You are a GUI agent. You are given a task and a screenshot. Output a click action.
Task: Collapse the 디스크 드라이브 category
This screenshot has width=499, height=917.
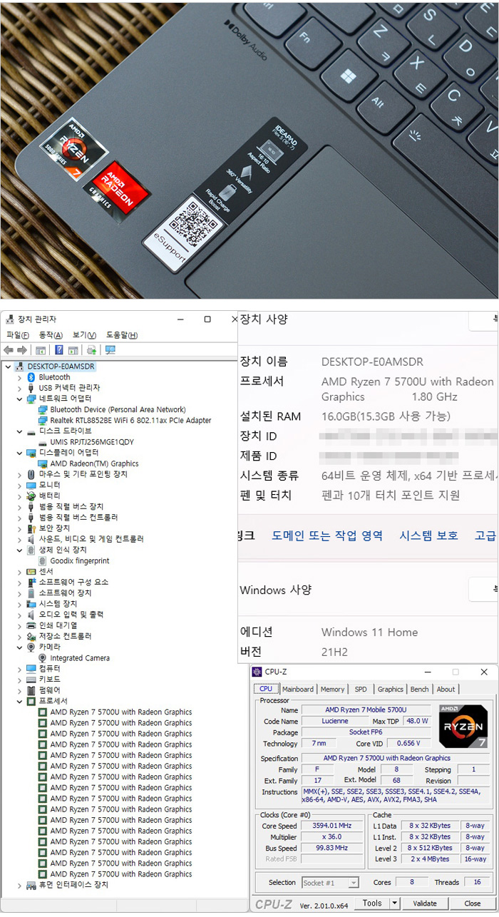point(19,431)
